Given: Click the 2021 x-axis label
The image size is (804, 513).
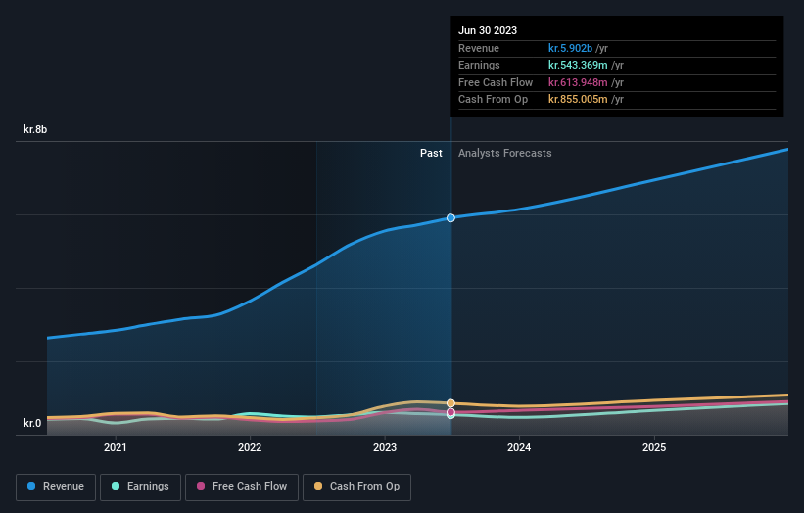Looking at the screenshot, I should click(116, 447).
